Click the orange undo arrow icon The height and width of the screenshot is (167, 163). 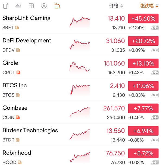click(x=57, y=6)
